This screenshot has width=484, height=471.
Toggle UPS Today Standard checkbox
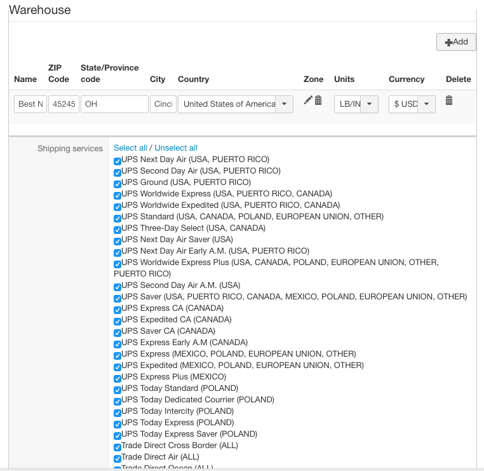(x=118, y=390)
